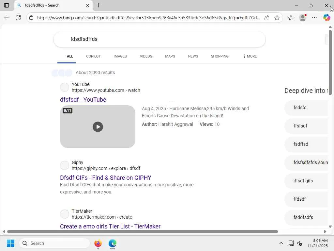Switch to the IMAGES tab

coord(120,56)
